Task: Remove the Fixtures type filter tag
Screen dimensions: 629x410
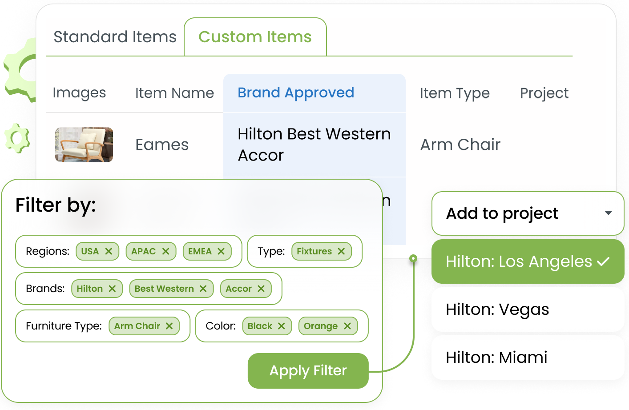Action: tap(341, 251)
